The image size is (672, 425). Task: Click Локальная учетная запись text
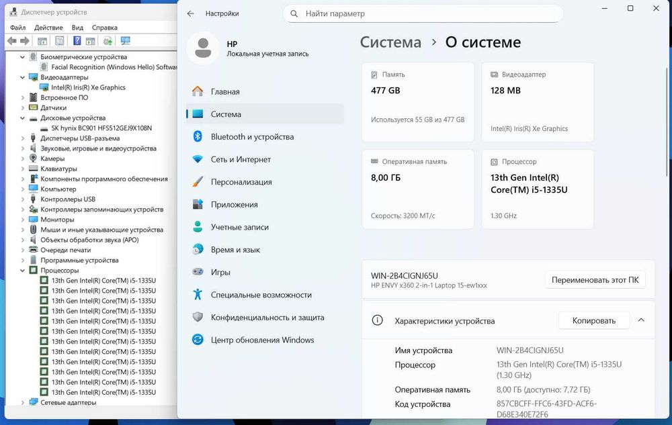click(x=267, y=54)
